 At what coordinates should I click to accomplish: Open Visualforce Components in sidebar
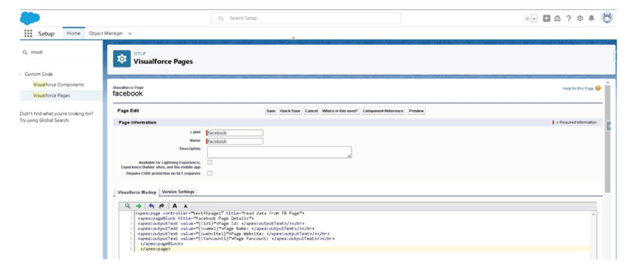[58, 85]
